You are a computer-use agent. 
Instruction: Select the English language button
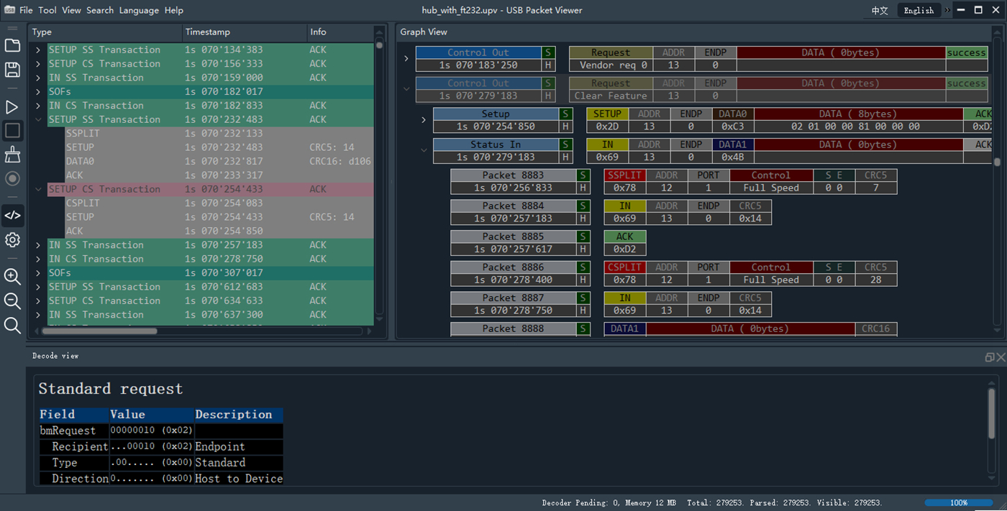coord(919,11)
